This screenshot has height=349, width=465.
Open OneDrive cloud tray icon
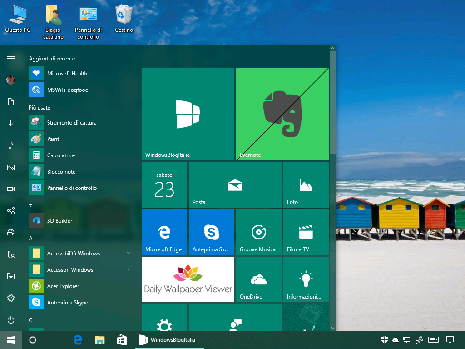pyautogui.click(x=396, y=340)
